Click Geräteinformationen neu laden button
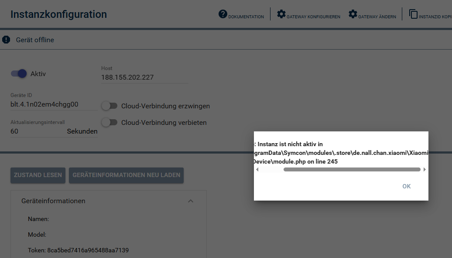 (126, 175)
